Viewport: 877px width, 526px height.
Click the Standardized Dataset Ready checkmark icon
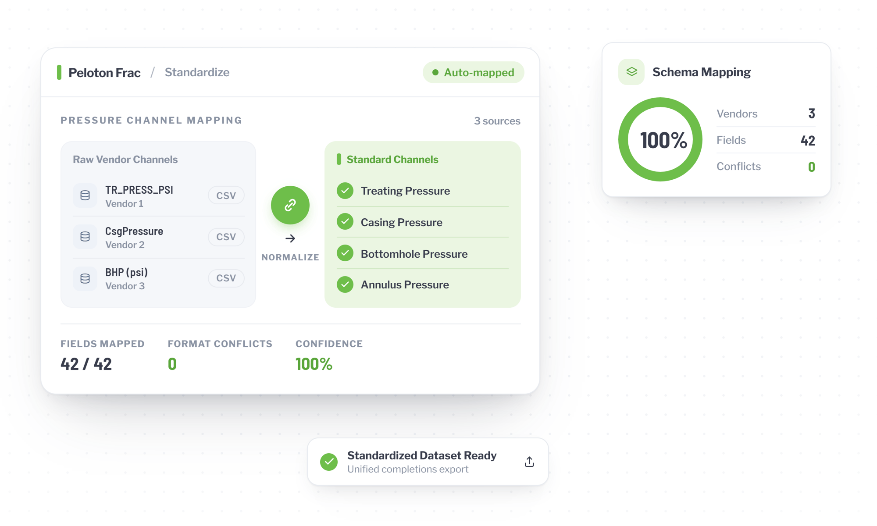click(x=329, y=462)
